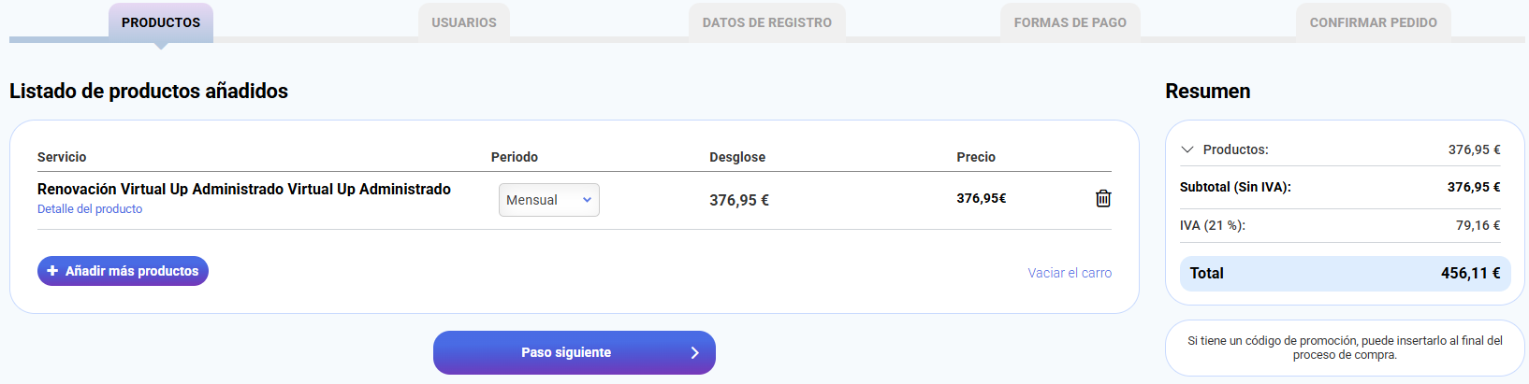Click the Vaciar el carro link
The width and height of the screenshot is (1529, 384).
tap(1070, 273)
